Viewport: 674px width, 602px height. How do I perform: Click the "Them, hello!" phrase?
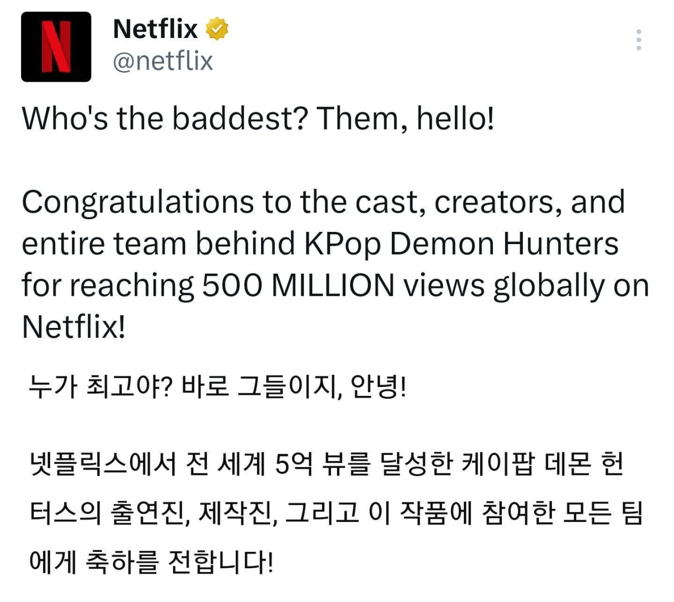405,118
